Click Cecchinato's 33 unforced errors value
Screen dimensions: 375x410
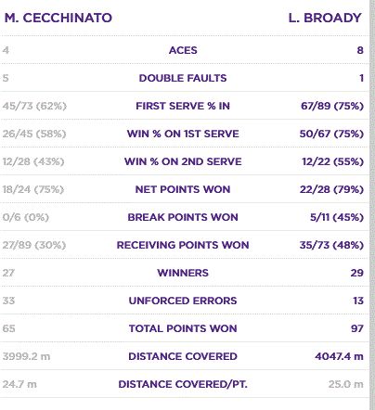[x=8, y=301]
